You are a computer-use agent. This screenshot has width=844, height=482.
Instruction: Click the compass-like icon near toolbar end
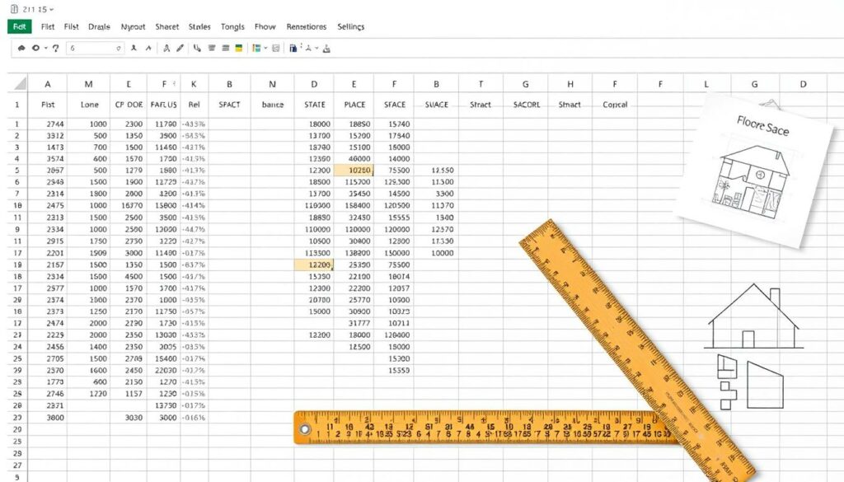308,48
